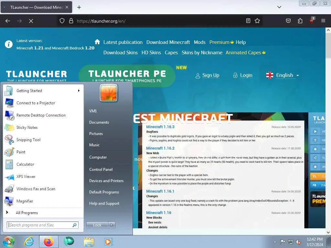
Task: Open Help and Support
Action: pyautogui.click(x=104, y=203)
